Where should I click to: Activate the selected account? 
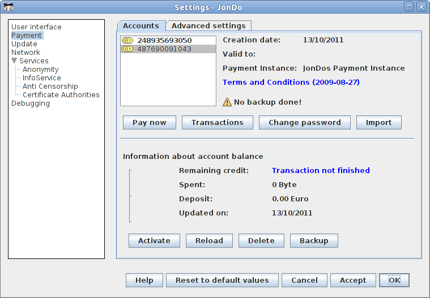coord(154,240)
